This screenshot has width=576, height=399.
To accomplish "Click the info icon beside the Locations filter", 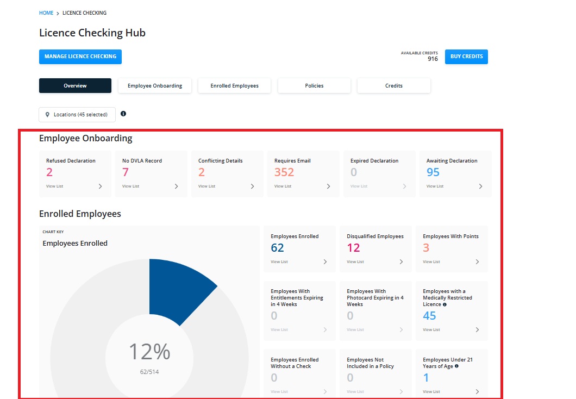I will click(x=123, y=114).
